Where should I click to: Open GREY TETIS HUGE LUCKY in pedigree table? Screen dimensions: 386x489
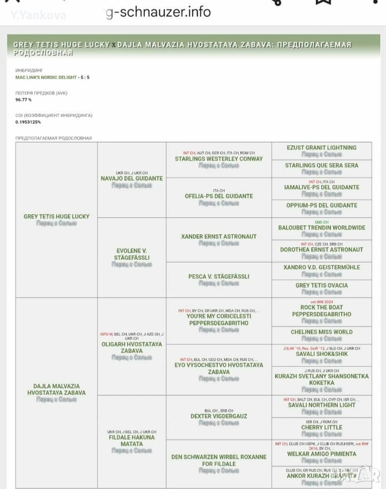56,216
